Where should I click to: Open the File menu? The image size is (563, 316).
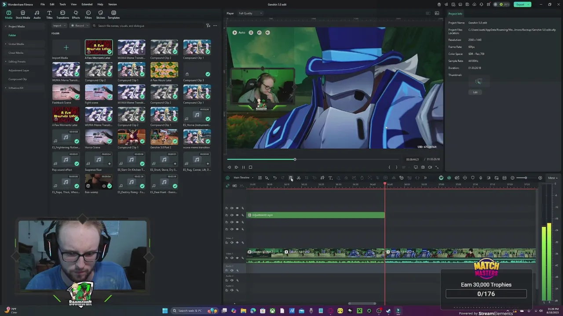click(x=43, y=4)
